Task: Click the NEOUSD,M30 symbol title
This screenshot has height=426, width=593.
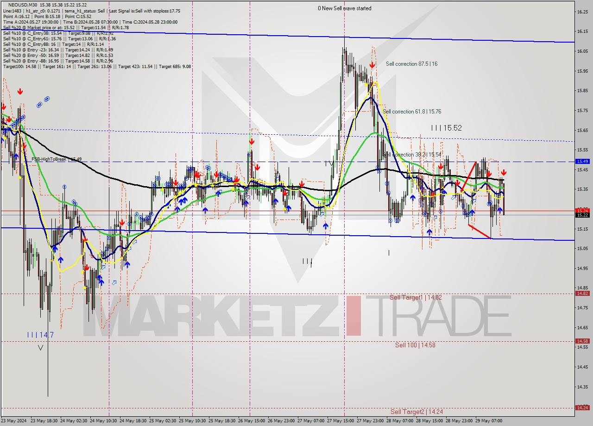Action: point(23,5)
